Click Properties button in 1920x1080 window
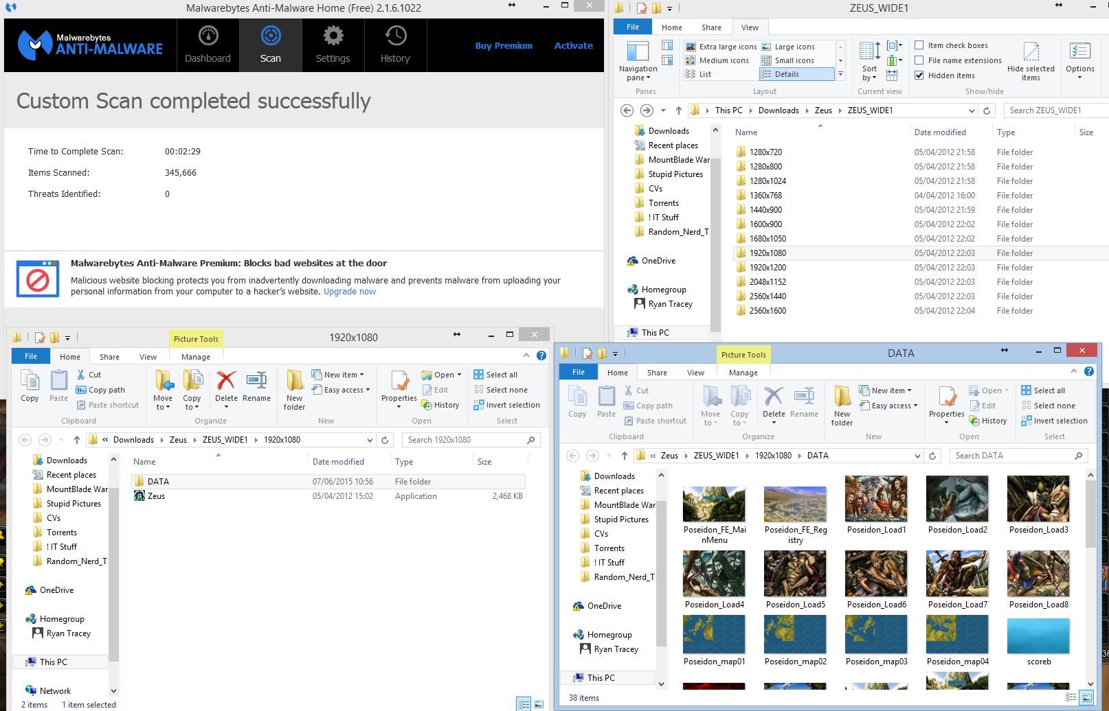Screen dimensions: 1109x711 click(x=399, y=388)
